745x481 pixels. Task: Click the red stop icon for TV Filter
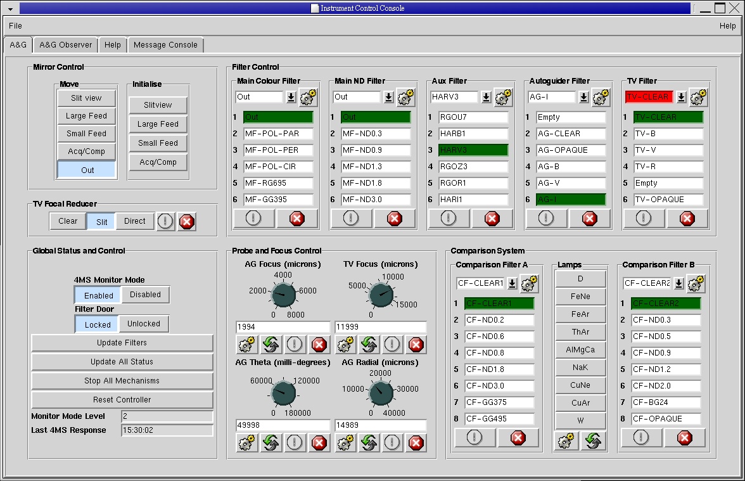click(687, 219)
